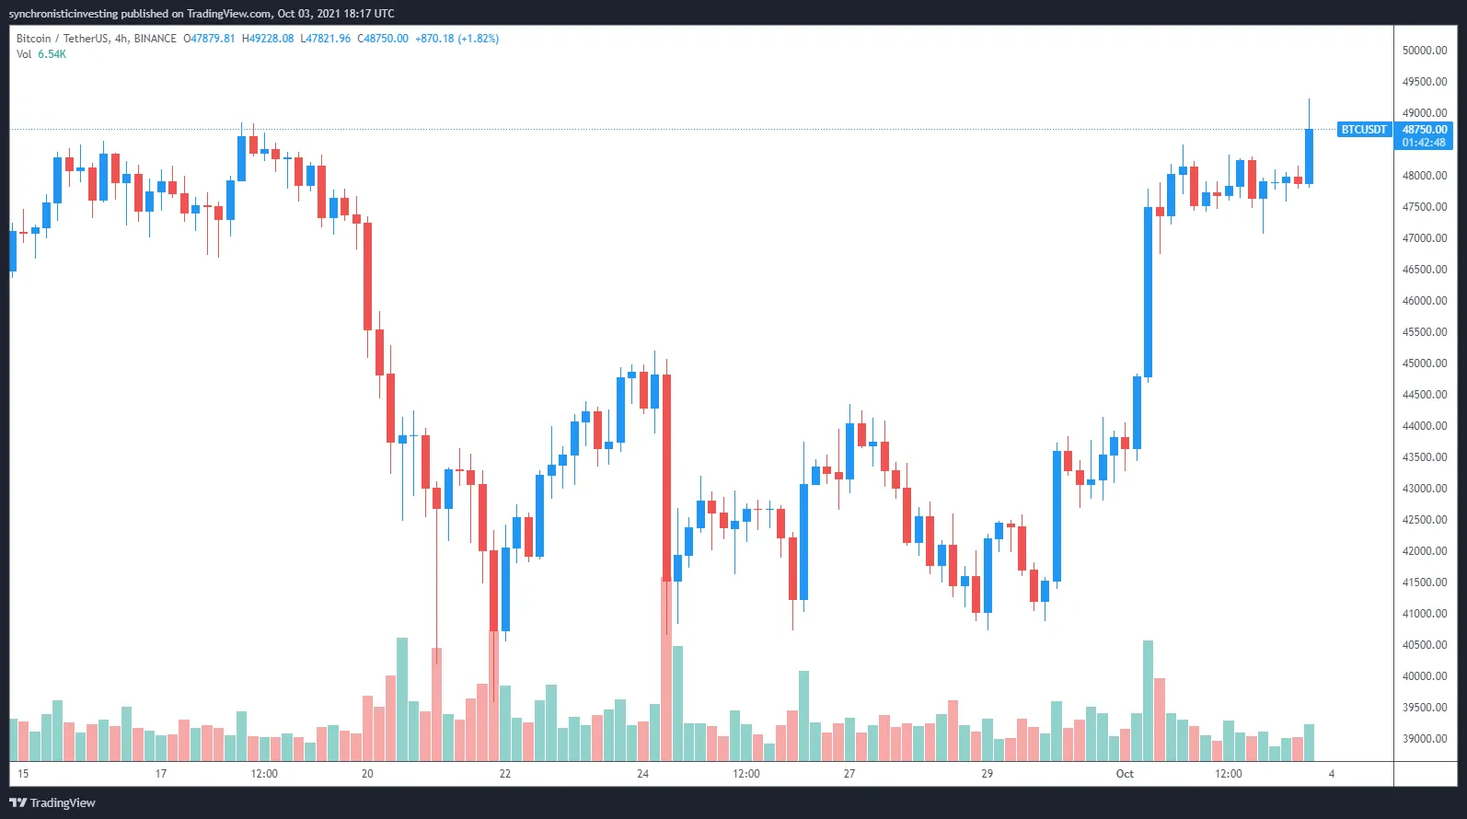The width and height of the screenshot is (1467, 819).
Task: Click the 24 date marker on time axis
Action: 642,774
